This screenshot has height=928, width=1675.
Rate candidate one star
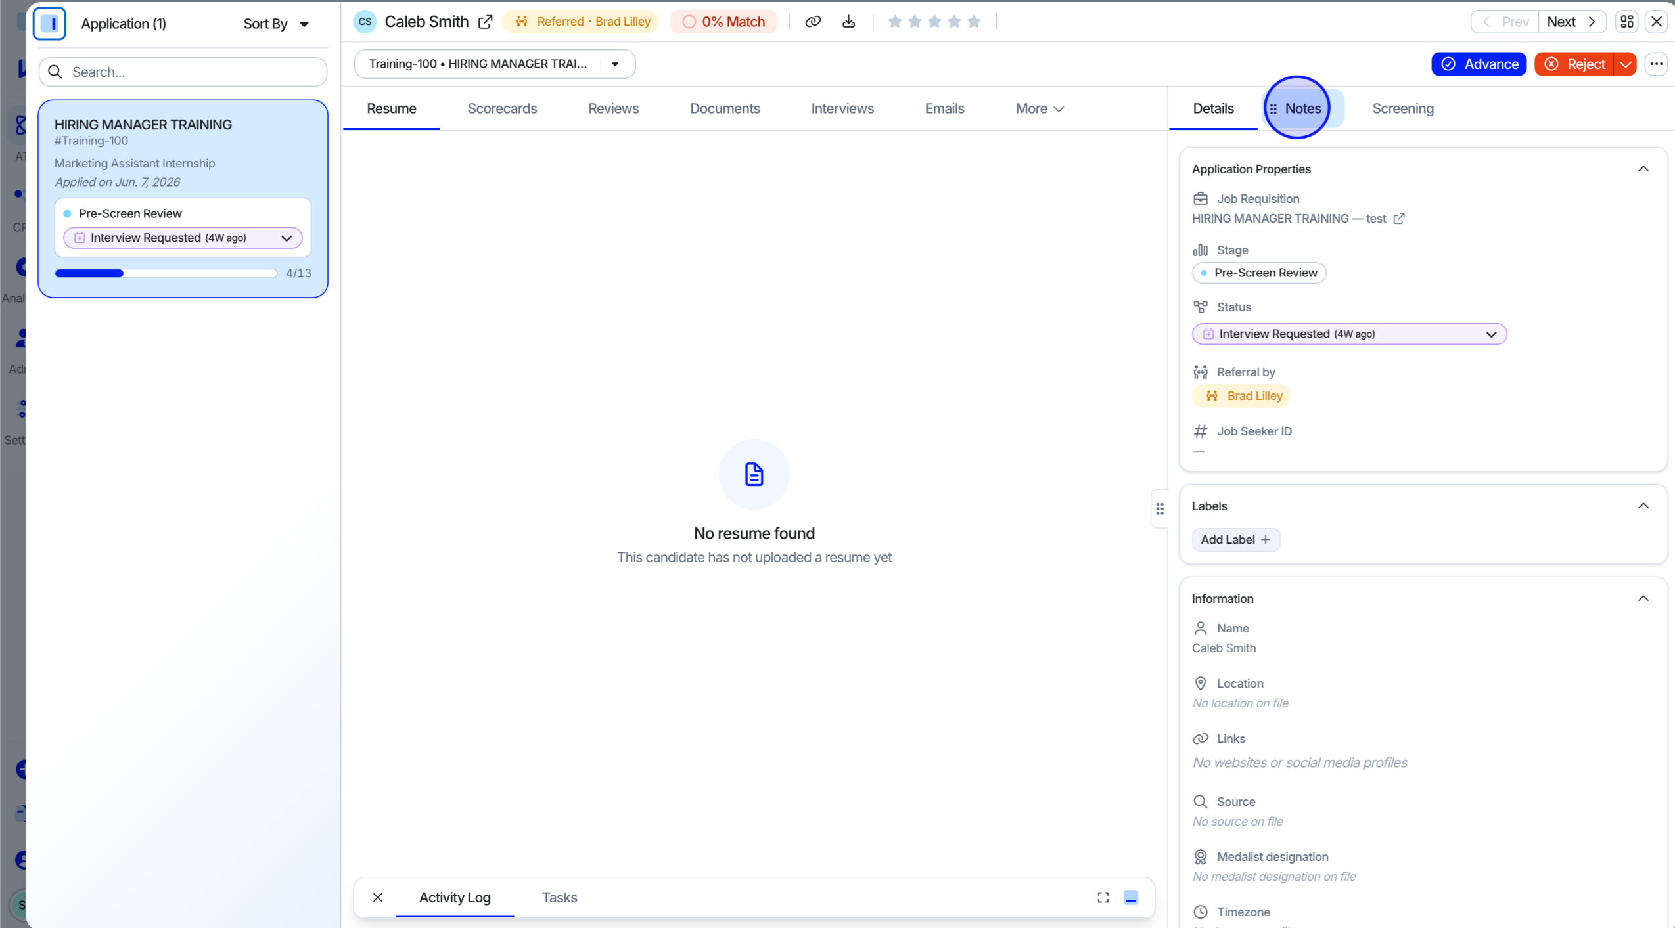click(894, 22)
